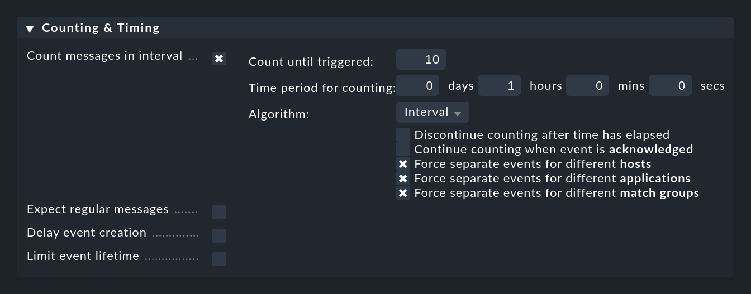Uncheck Force separate events for different applications
The height and width of the screenshot is (294, 751).
pyautogui.click(x=403, y=179)
